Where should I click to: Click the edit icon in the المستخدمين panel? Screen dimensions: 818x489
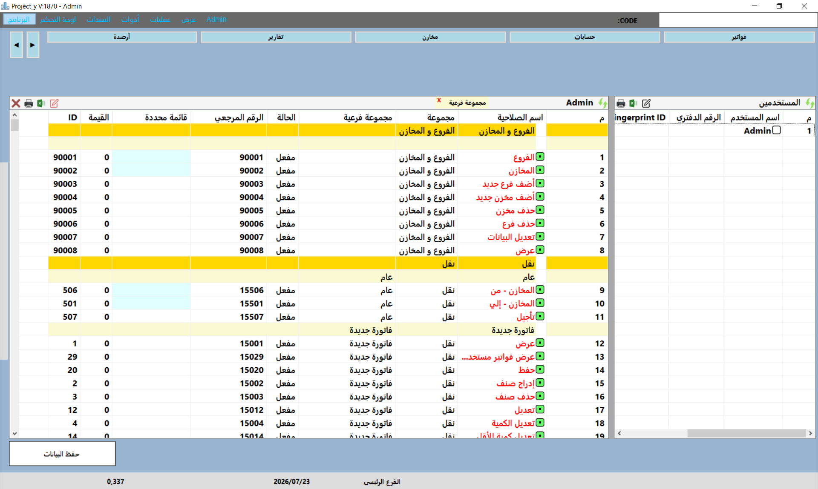coord(646,103)
